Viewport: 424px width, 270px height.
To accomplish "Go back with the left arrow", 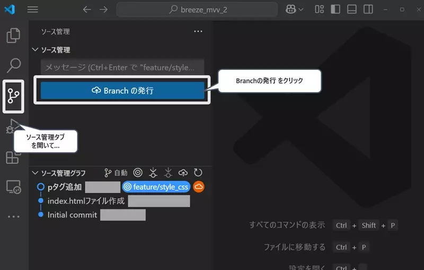I will (x=87, y=10).
